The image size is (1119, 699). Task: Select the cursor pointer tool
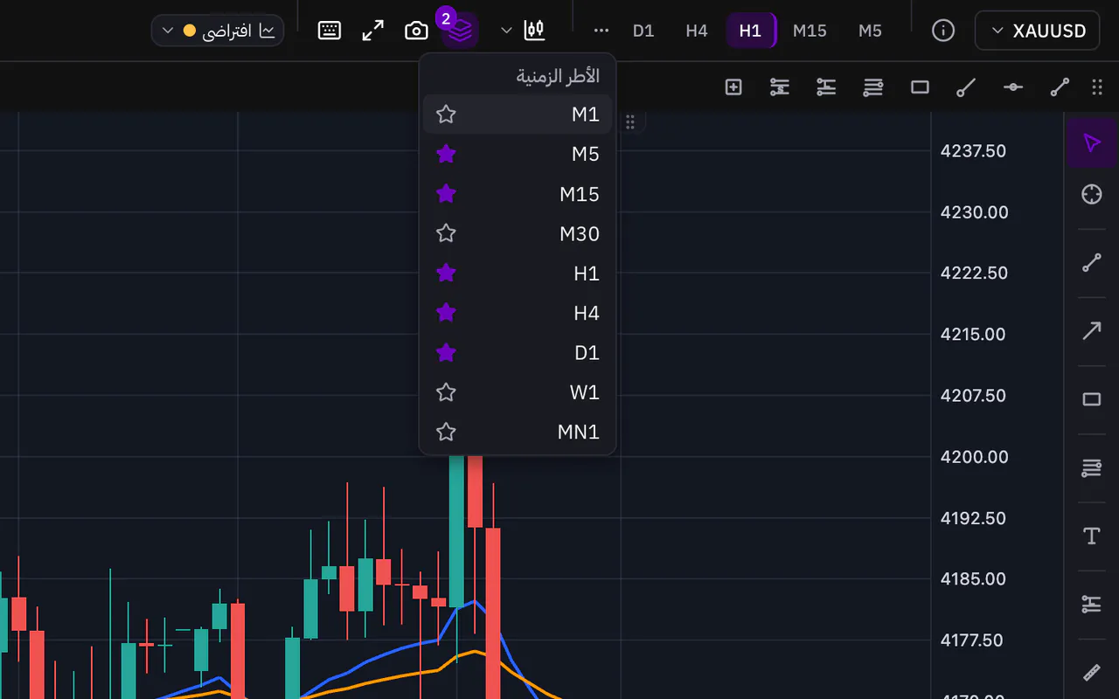tap(1091, 142)
